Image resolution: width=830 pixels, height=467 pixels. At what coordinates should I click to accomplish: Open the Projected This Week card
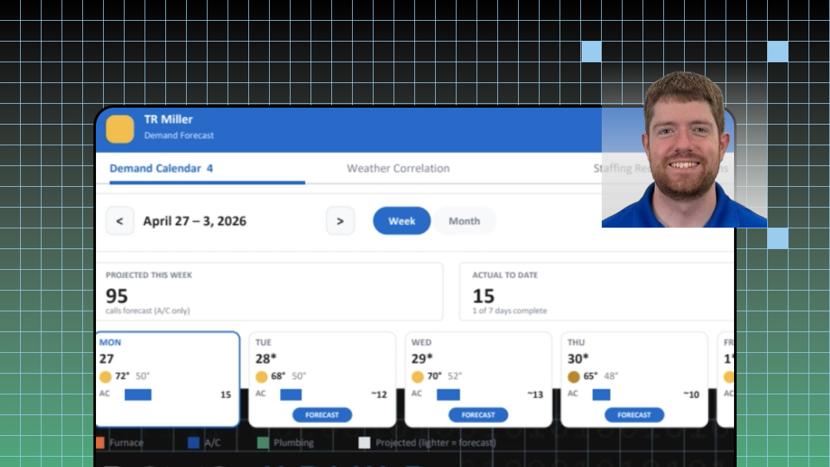270,292
